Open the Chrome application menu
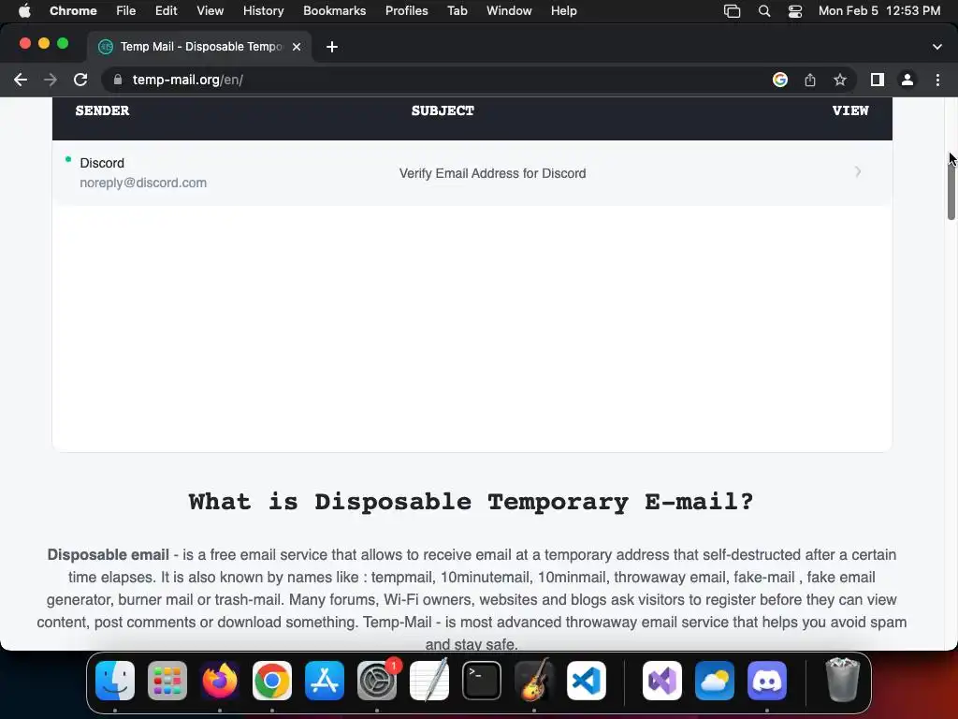This screenshot has height=719, width=958. (x=73, y=10)
